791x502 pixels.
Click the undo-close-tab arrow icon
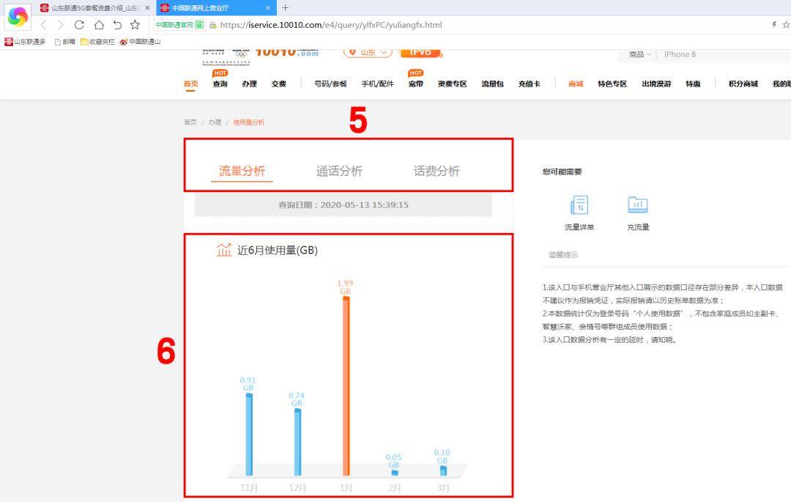[x=117, y=25]
